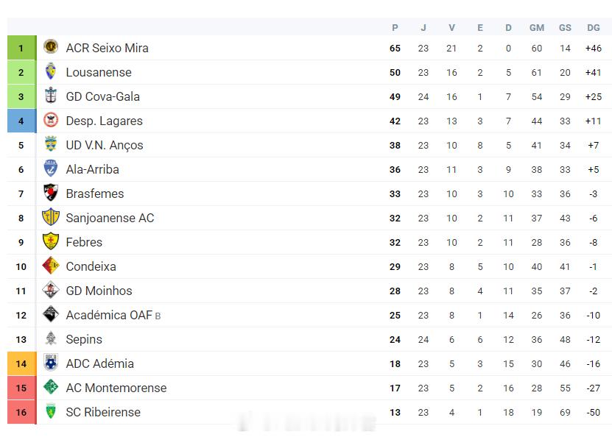This screenshot has height=437, width=612.
Task: Click the GD Cova-Gala club crest
Action: pyautogui.click(x=51, y=96)
